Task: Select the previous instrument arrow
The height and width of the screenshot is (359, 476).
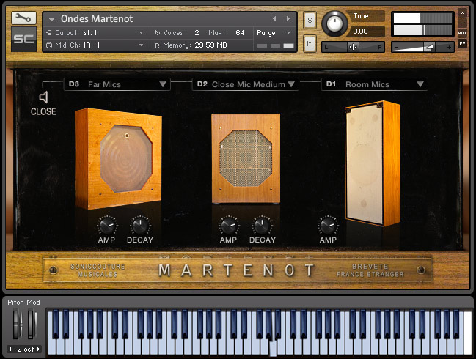Action: pos(274,19)
